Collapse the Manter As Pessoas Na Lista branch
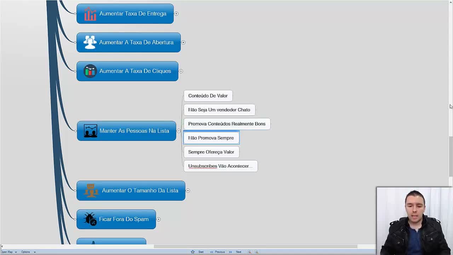 tap(179, 131)
